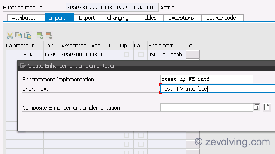Click the create new composite implementation icon

coord(267,107)
